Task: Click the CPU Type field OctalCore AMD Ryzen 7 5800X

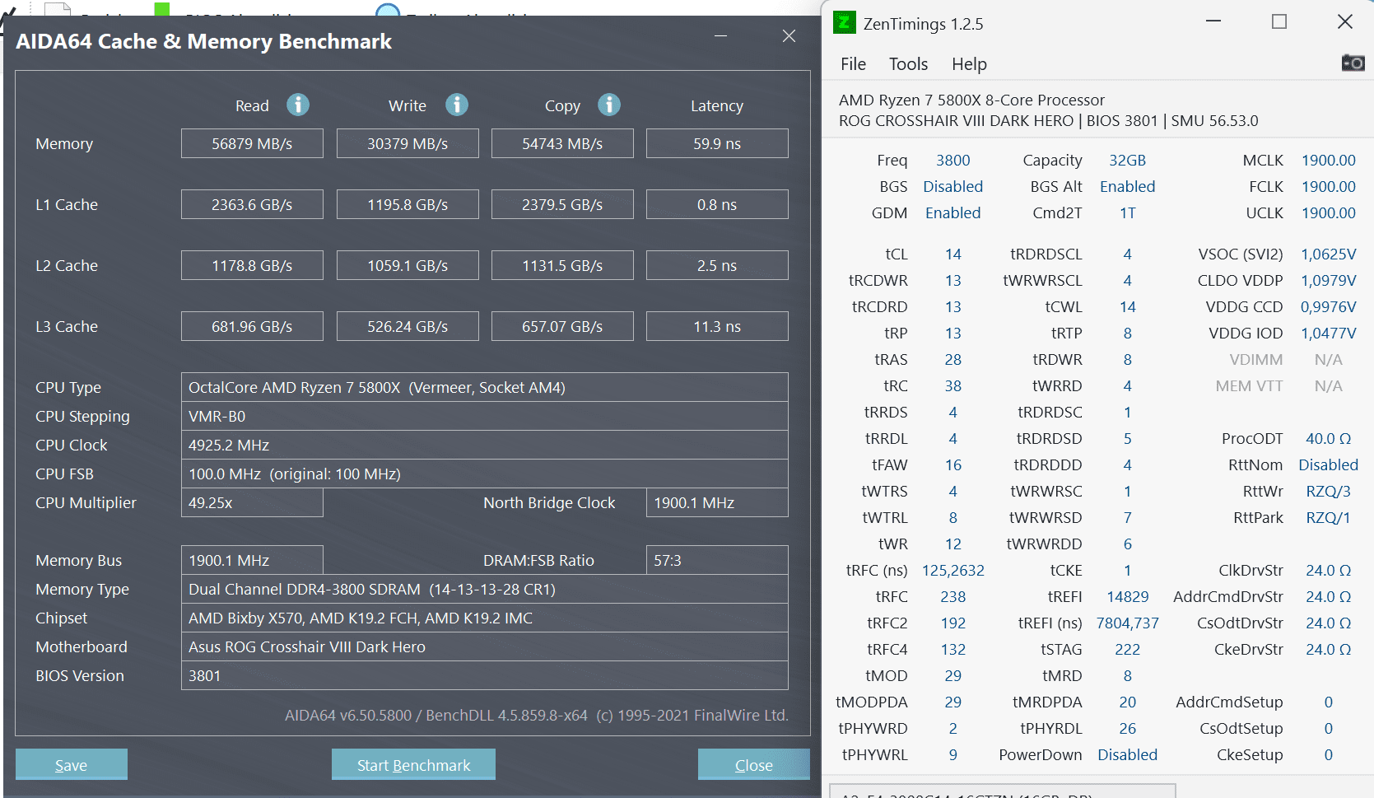Action: [x=485, y=387]
